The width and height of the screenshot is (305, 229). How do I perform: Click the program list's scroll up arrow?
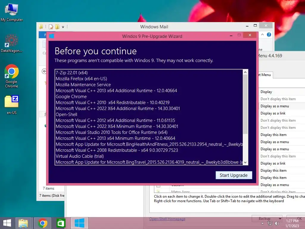[245, 72]
